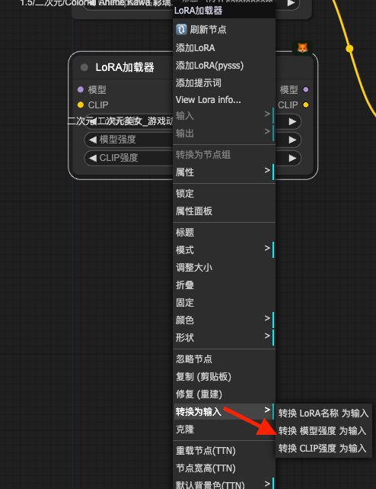This screenshot has height=489, width=376.
Task: Click the grey collapse dot beside LoRA加载器 title
Action: point(84,67)
